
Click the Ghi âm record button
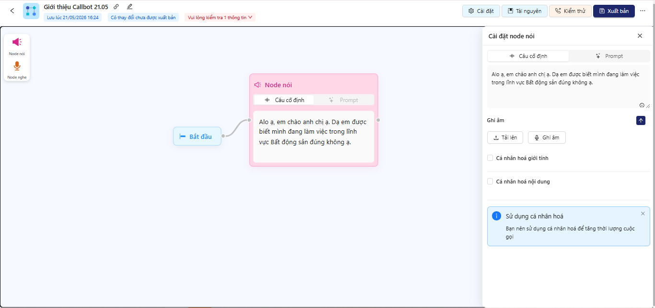coord(547,137)
